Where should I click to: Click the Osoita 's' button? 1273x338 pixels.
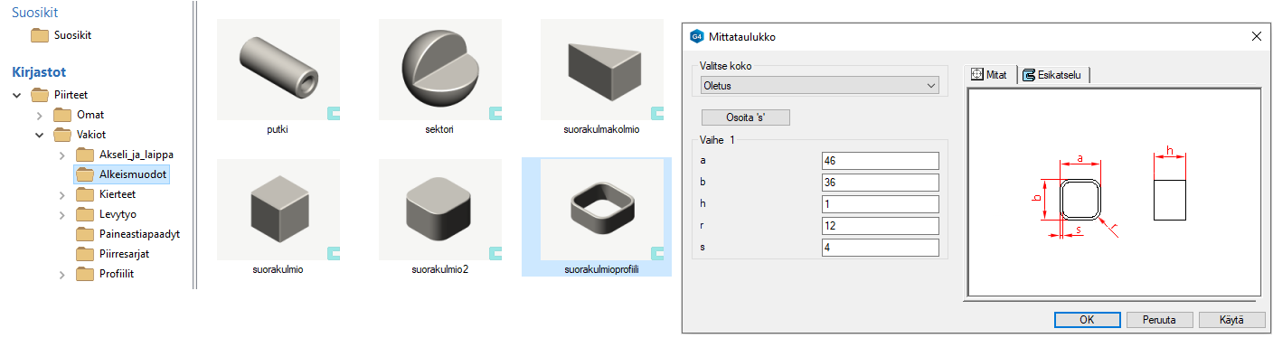click(x=746, y=117)
